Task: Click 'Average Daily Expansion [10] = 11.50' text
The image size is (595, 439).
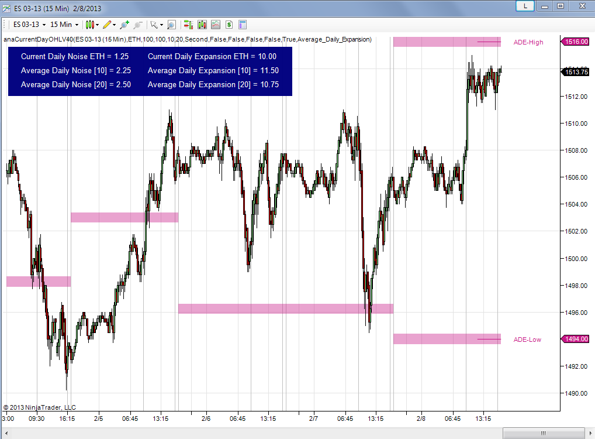Action: (213, 70)
